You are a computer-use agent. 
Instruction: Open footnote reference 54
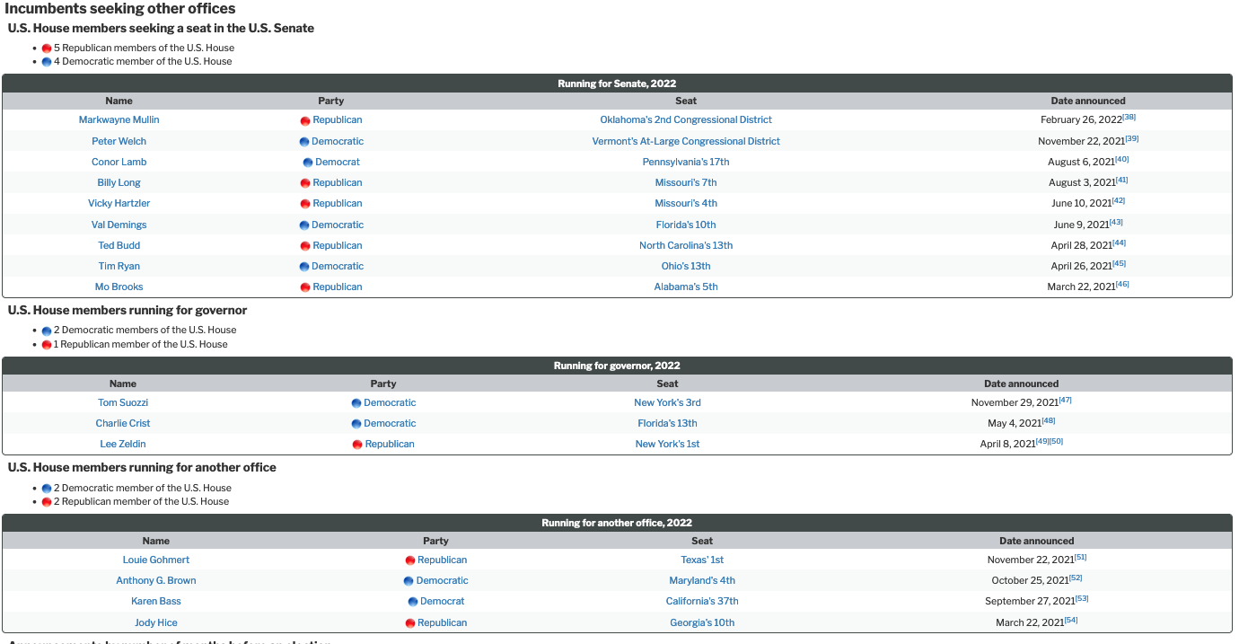coord(1071,620)
